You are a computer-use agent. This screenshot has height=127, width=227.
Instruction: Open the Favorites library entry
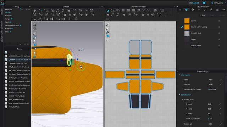click(x=9, y=10)
